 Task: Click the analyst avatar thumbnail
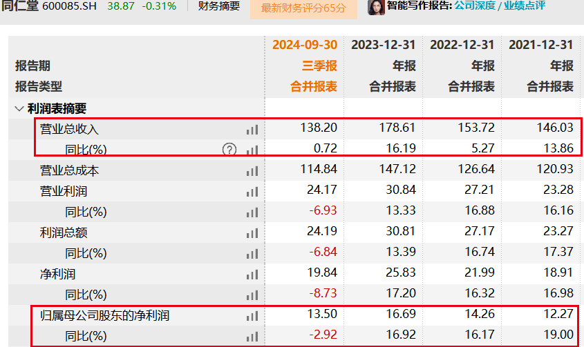pyautogui.click(x=376, y=6)
